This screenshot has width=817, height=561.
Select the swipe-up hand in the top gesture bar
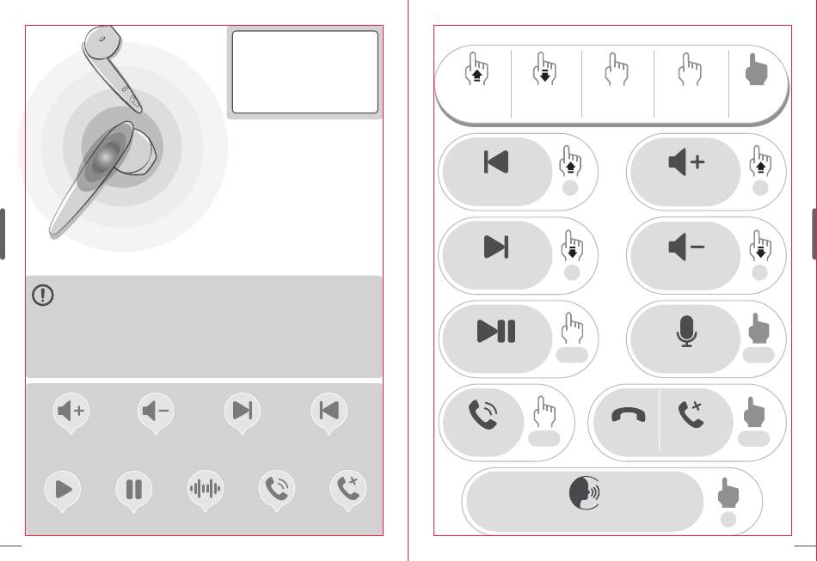476,69
